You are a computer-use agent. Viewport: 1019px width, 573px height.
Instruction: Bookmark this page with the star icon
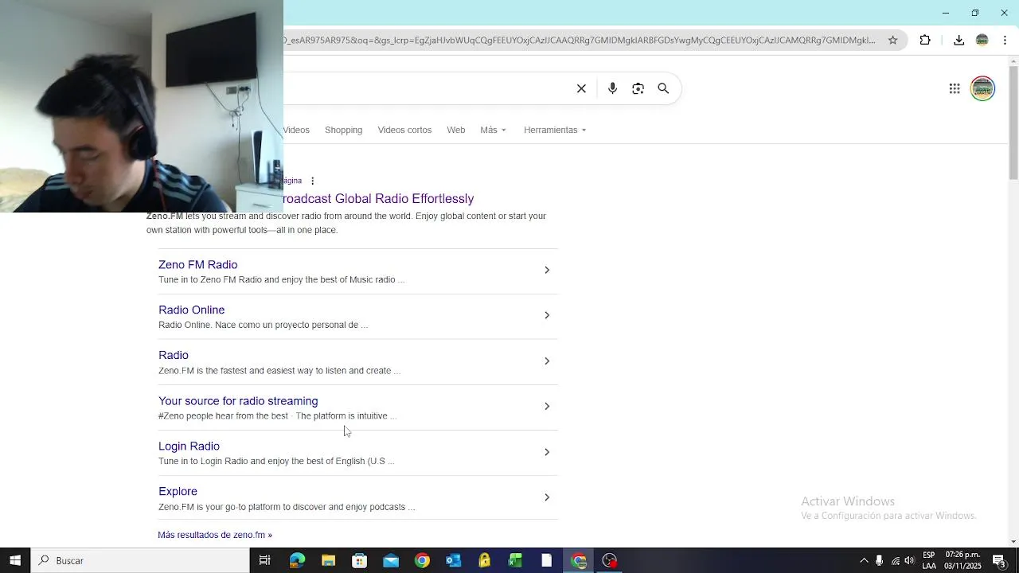click(x=892, y=40)
